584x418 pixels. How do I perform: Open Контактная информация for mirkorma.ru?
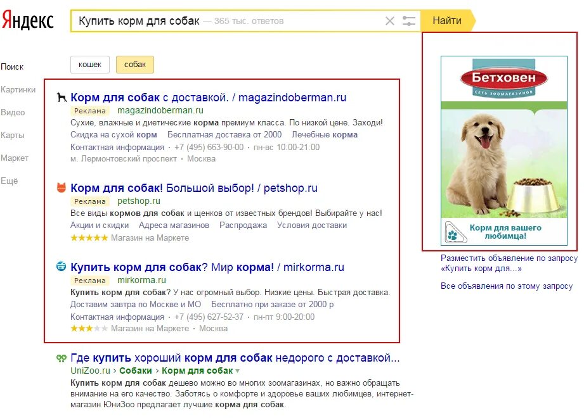pos(117,317)
